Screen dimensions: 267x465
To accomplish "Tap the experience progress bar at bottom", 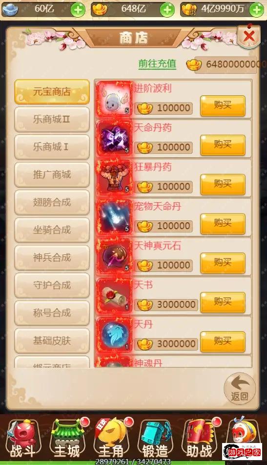I will (x=133, y=462).
